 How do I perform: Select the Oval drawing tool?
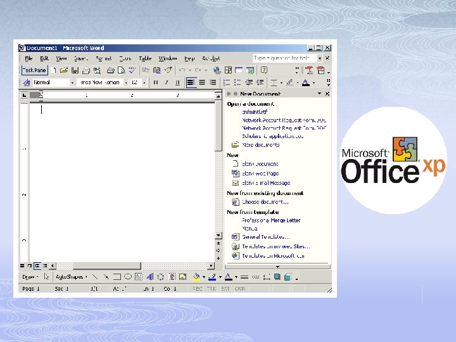tap(128, 277)
